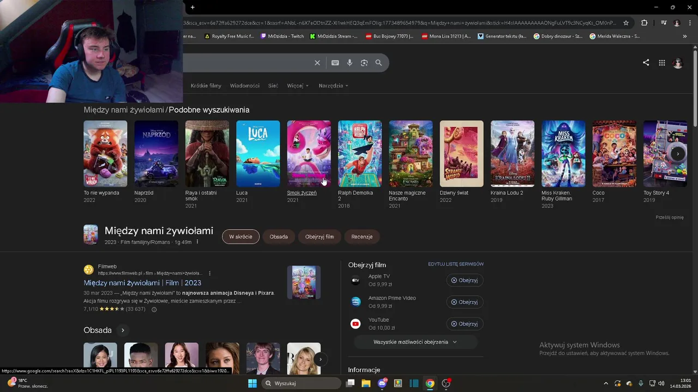
Task: Open the Generator tekstu bookmark
Action: pos(502,36)
